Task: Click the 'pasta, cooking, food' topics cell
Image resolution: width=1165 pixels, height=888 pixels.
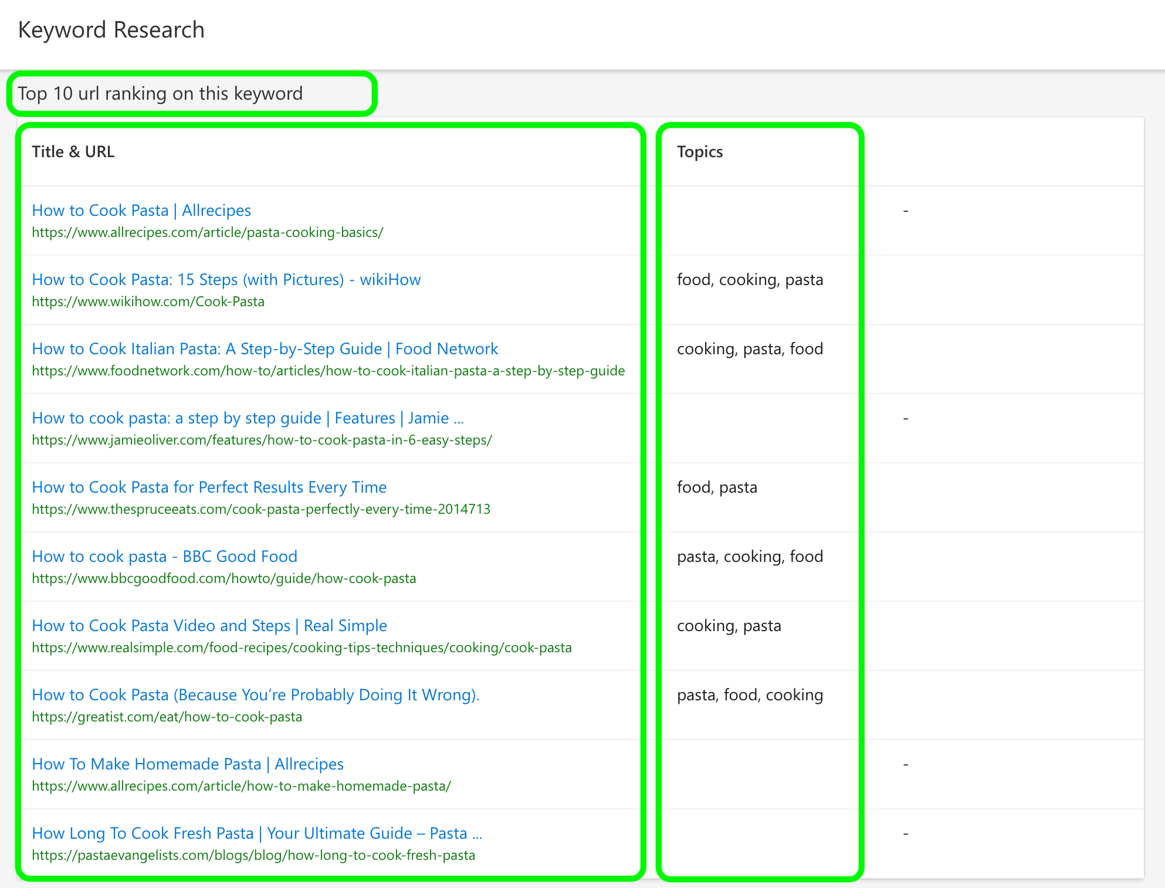Action: (x=750, y=556)
